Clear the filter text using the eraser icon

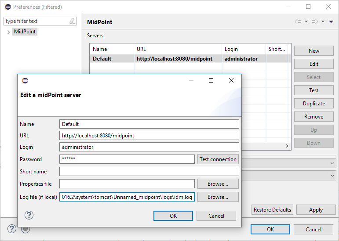pyautogui.click(x=72, y=21)
